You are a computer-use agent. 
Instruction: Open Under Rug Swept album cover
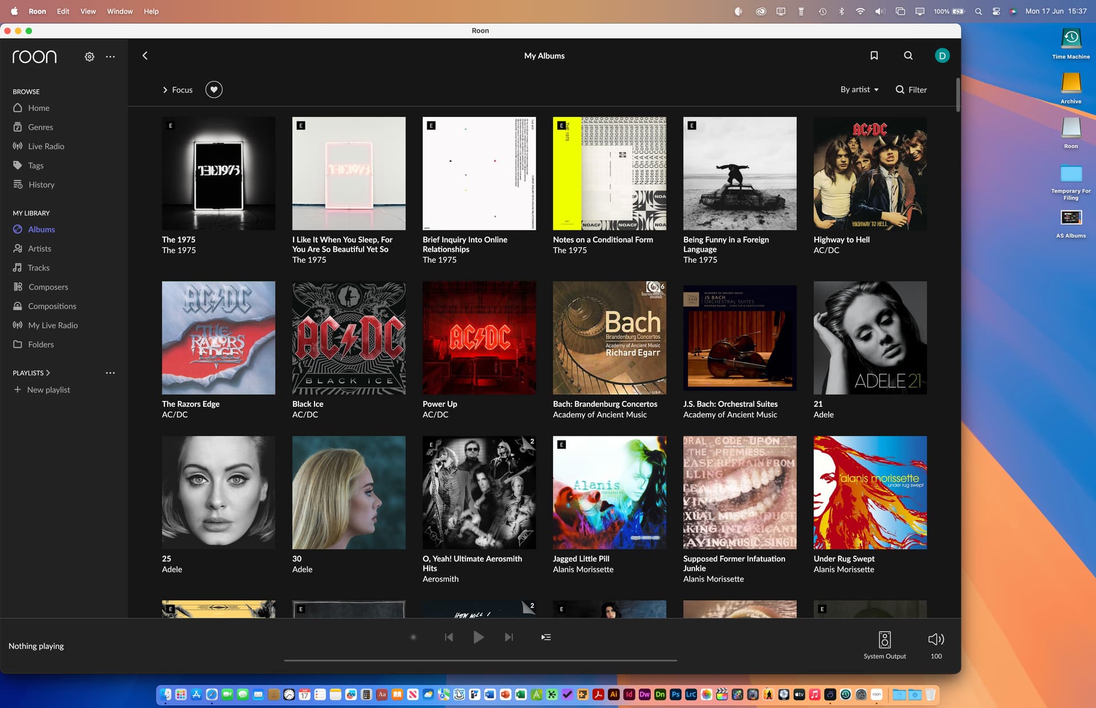(x=870, y=493)
